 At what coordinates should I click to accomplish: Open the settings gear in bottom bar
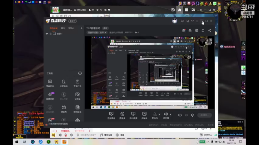[193, 115]
